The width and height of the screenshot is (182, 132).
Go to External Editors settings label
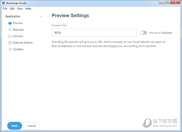coord(23,43)
